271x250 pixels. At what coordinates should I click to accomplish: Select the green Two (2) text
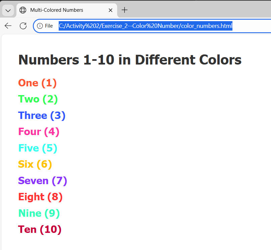[x=38, y=99]
